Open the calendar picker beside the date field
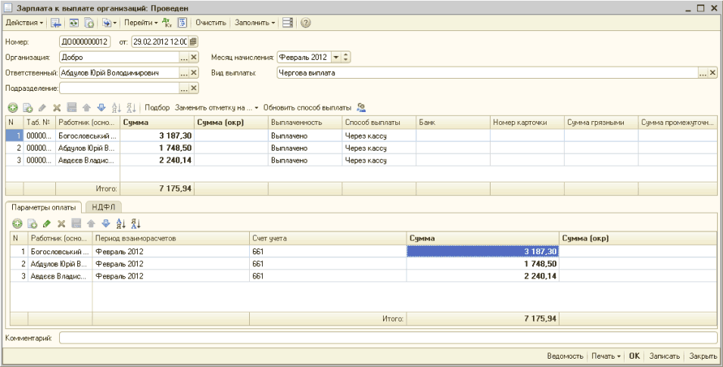 click(x=193, y=41)
